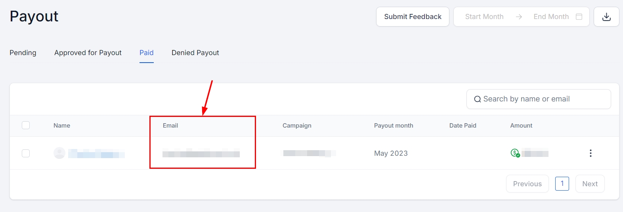Select the Paid tab
The image size is (623, 212).
[x=147, y=53]
